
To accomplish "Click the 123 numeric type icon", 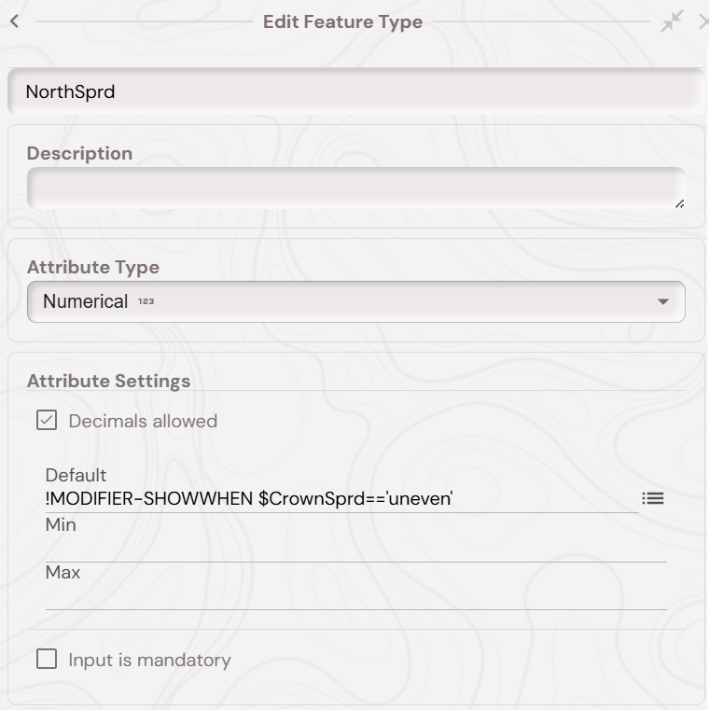I will (x=146, y=302).
